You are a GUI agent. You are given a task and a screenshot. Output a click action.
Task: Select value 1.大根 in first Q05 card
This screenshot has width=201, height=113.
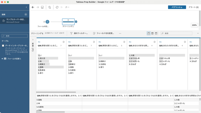[x=142, y=55]
